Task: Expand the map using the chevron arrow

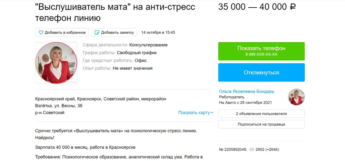Action: point(212,112)
